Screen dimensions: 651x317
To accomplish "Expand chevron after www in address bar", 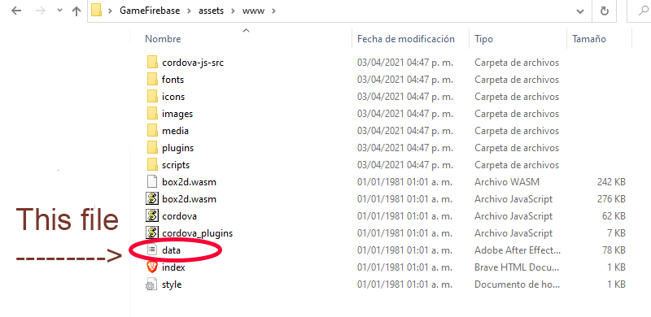I will pos(273,11).
